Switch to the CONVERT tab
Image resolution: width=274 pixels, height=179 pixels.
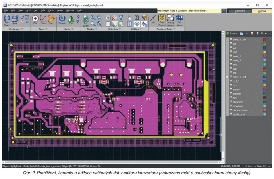[x=240, y=11]
